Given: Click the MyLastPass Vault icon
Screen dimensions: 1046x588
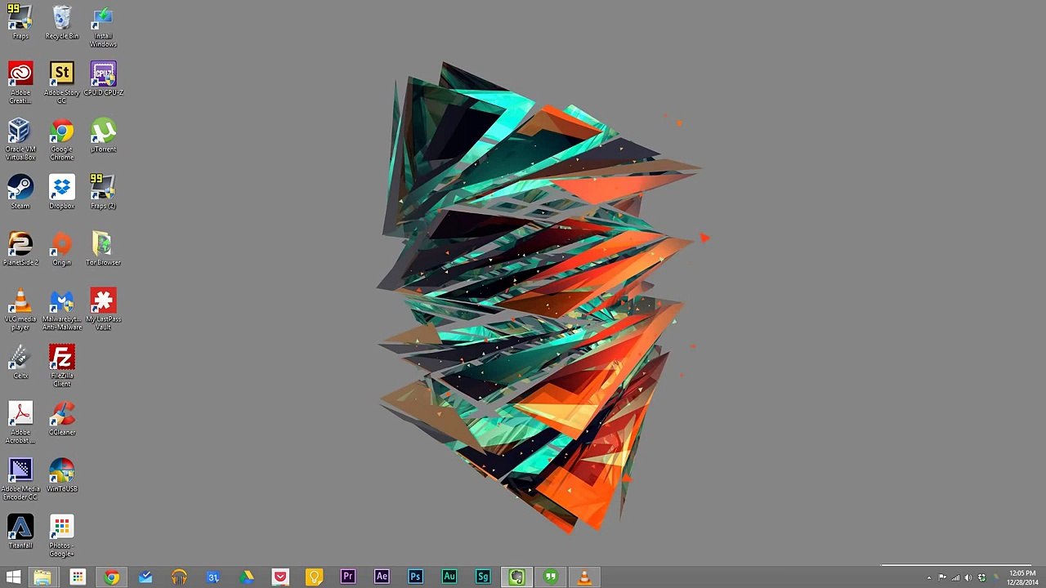Looking at the screenshot, I should coord(103,309).
